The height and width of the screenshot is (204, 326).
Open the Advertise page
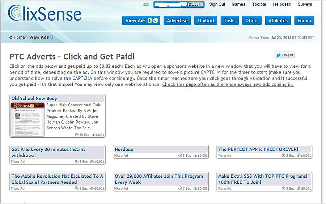point(177,21)
